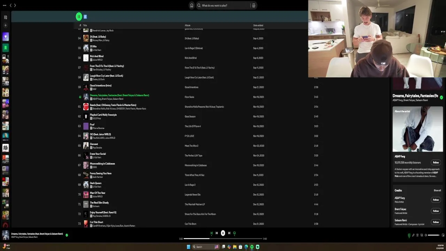This screenshot has height=251, width=446.
Task: Sort by the Album column header
Action: 187,25
